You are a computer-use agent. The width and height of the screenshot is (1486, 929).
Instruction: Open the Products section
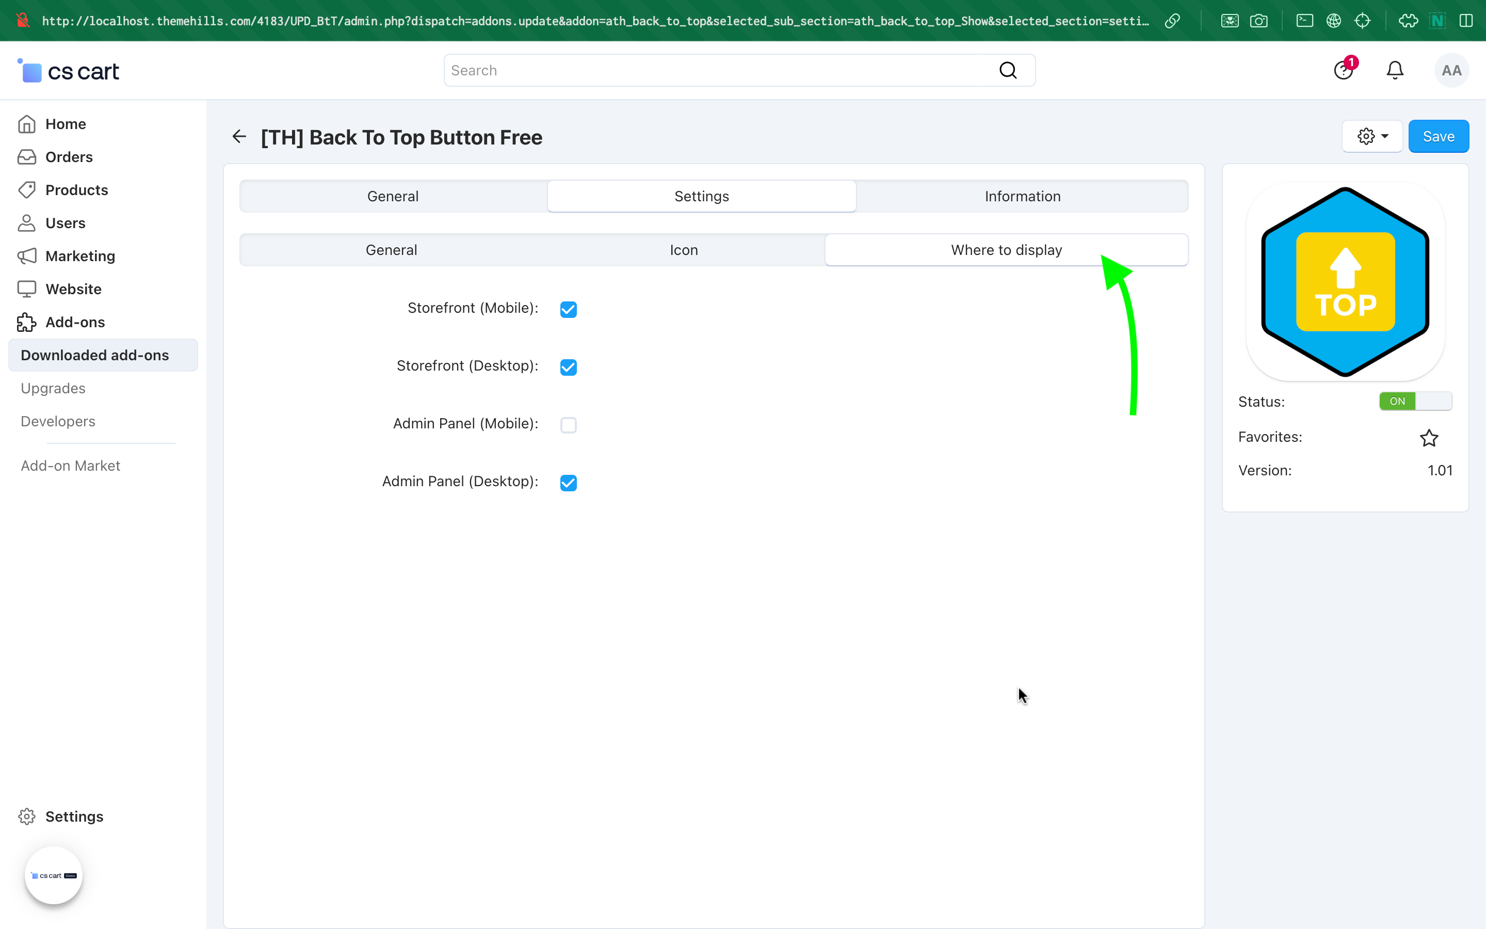76,190
